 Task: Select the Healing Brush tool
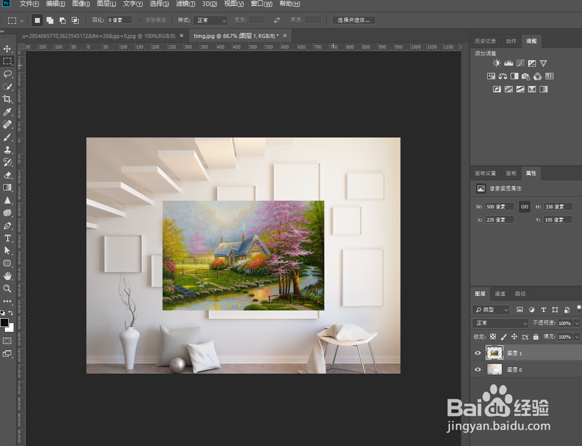[7, 124]
